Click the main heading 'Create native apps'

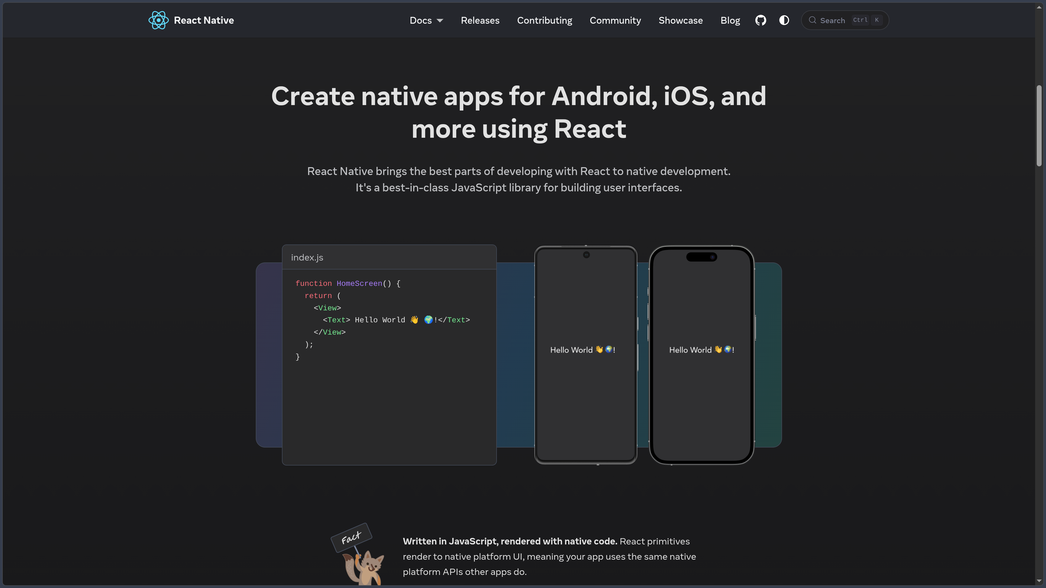(519, 112)
